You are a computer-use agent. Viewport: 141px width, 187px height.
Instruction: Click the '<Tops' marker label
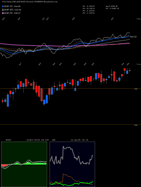pos(138,19)
